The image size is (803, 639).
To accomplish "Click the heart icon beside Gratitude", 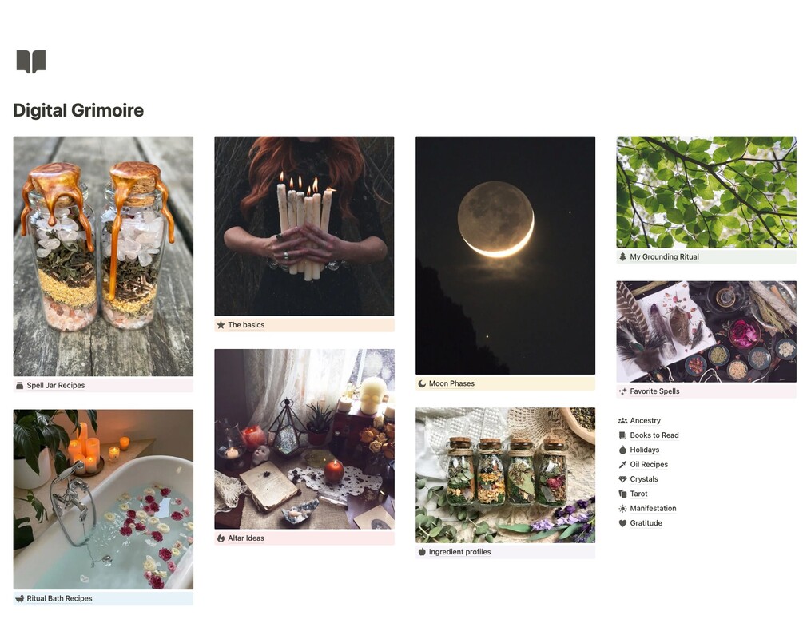I will (x=622, y=523).
